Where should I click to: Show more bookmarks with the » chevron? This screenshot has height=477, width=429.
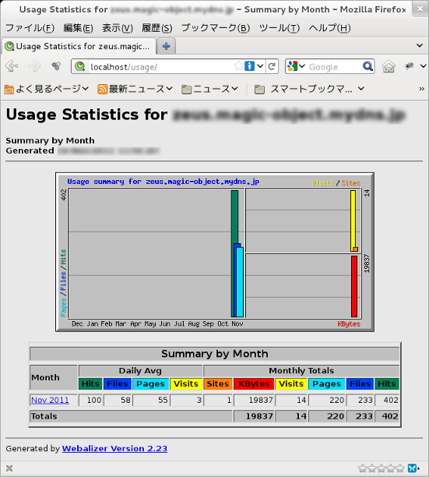(421, 89)
